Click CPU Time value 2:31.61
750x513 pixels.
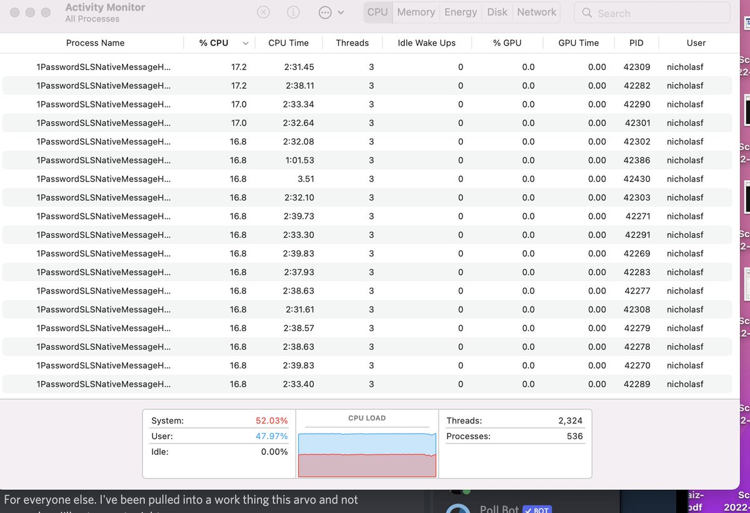coord(300,310)
